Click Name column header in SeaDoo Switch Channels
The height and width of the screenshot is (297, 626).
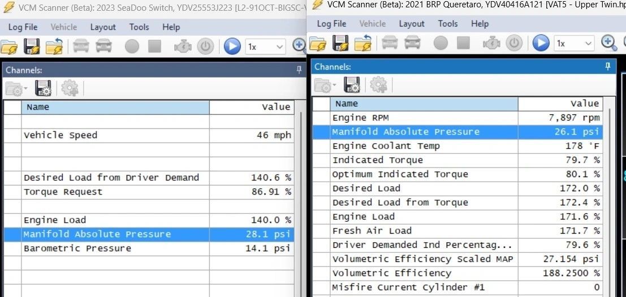(115, 107)
